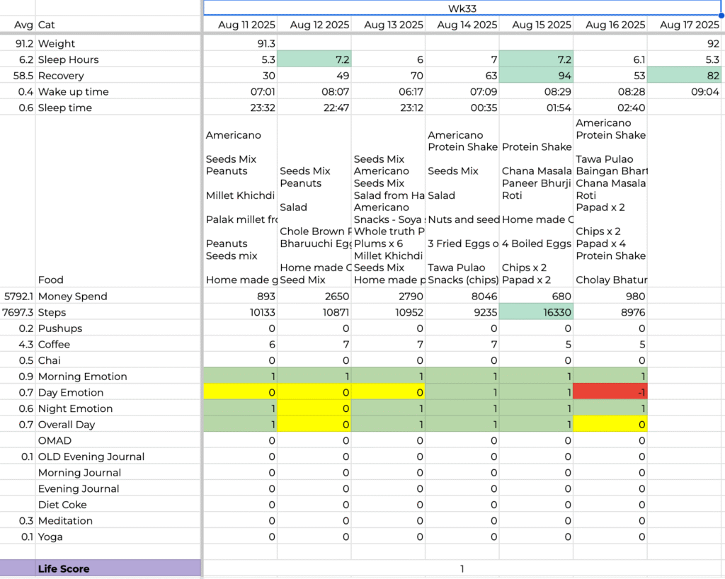The height and width of the screenshot is (579, 725).
Task: Select the steps value 8976
Action: pos(610,312)
